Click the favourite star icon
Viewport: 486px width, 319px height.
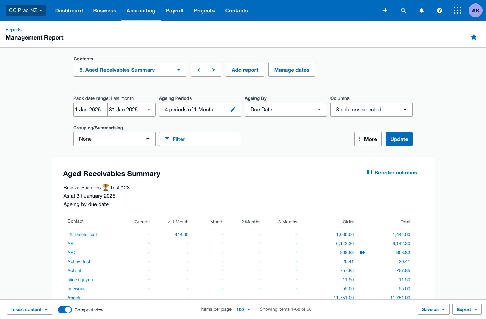(x=474, y=37)
